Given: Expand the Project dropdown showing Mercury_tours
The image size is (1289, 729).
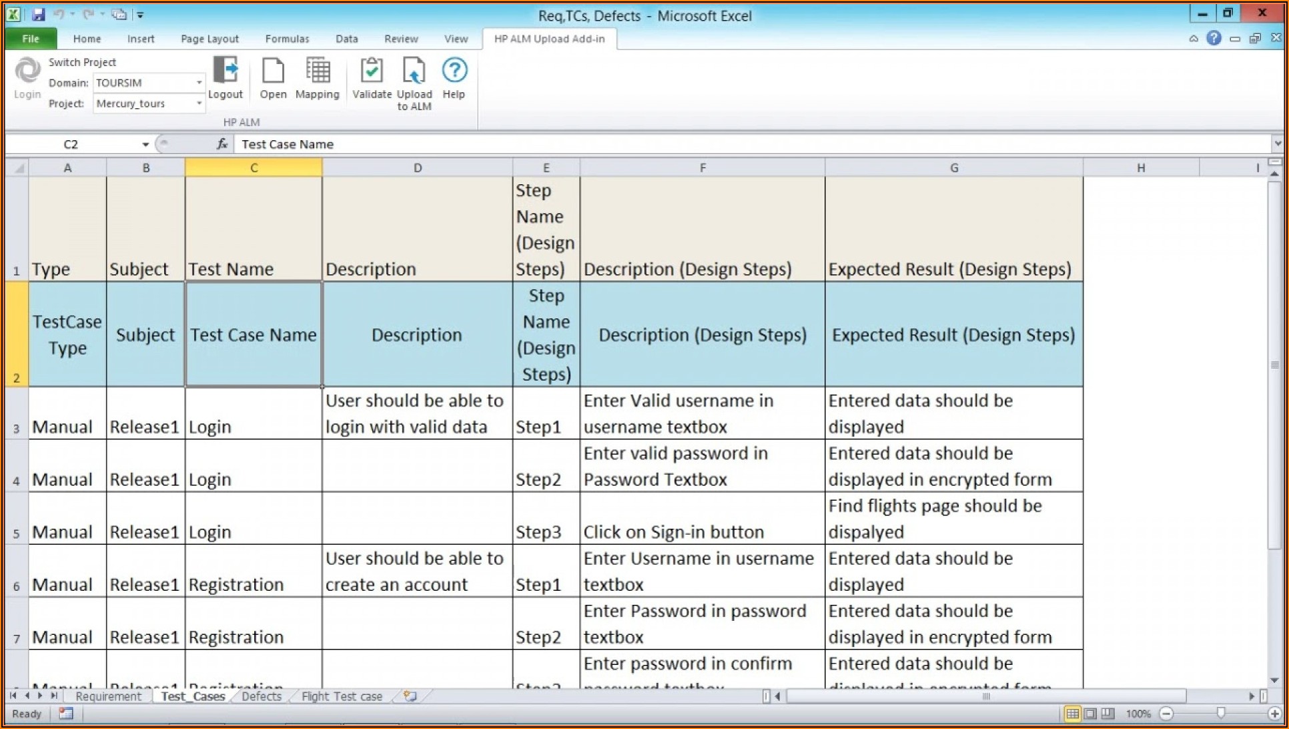Looking at the screenshot, I should (x=199, y=103).
